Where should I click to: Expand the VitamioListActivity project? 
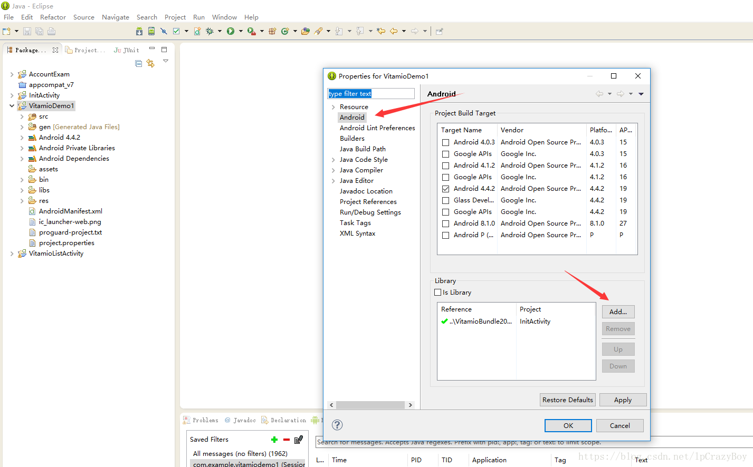pyautogui.click(x=12, y=254)
